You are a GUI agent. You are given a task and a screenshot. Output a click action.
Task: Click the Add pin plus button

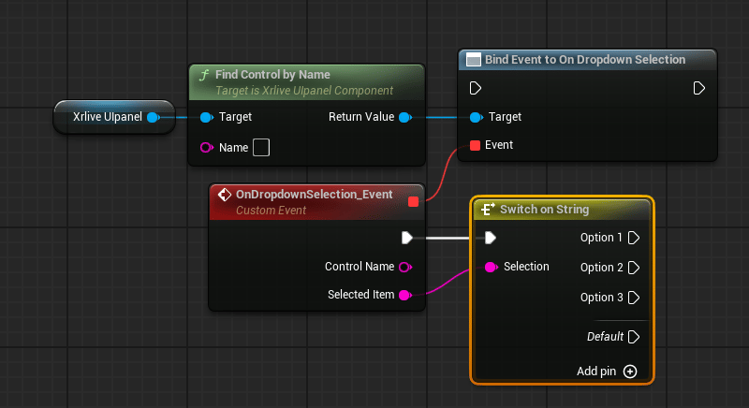point(630,372)
